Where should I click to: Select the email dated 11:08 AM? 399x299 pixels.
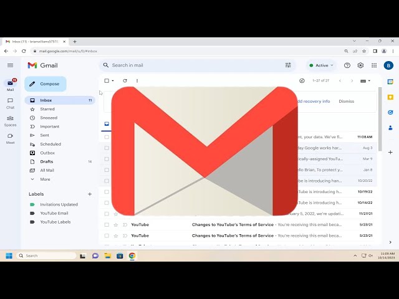[x=107, y=137]
